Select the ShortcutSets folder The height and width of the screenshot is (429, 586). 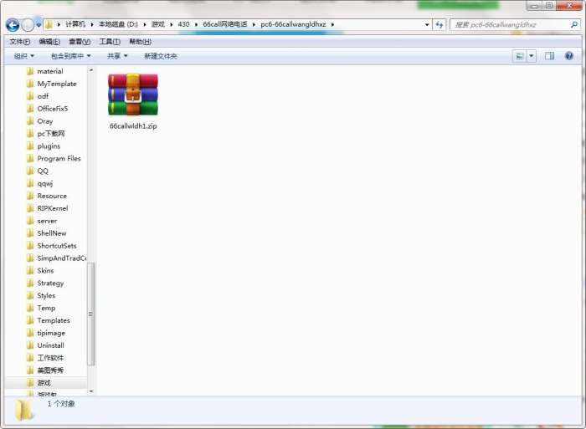pyautogui.click(x=56, y=246)
